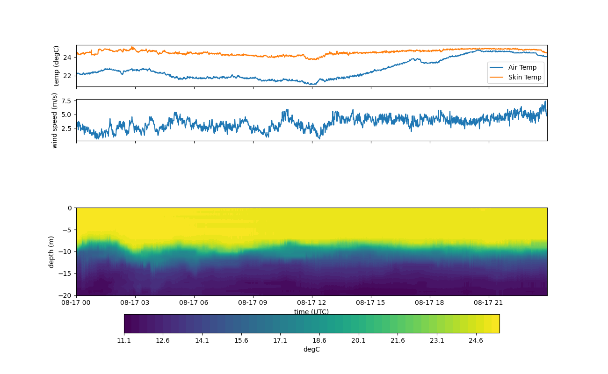The width and height of the screenshot is (608, 374).
Task: Click the 'degC' label under the colorbar
Action: pyautogui.click(x=311, y=349)
